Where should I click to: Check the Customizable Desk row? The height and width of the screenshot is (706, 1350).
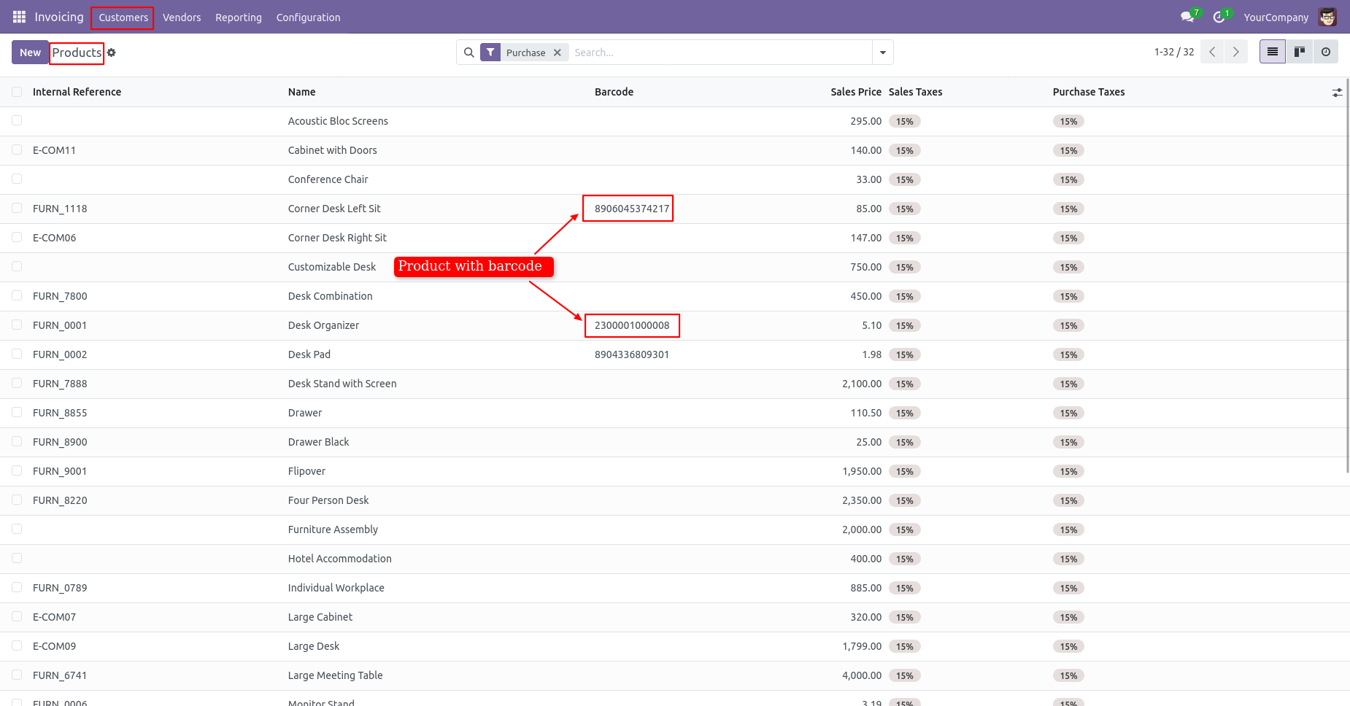[17, 266]
